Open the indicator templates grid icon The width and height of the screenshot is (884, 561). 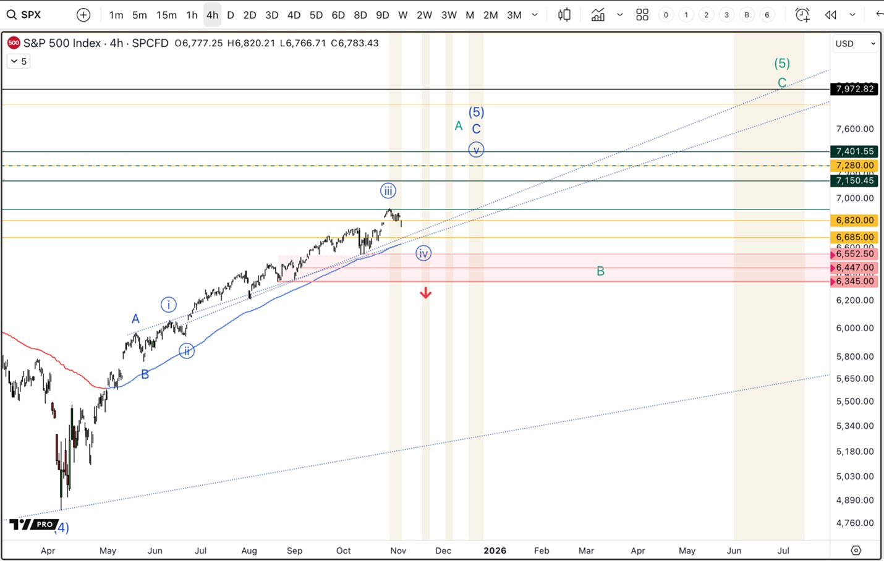coord(642,15)
